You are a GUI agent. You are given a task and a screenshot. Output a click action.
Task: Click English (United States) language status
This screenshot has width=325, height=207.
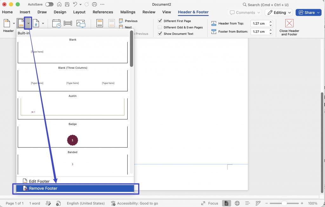pos(86,203)
